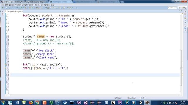Expand the Debug dropdown arrow
This screenshot has height=105, width=188.
pos(19,8)
